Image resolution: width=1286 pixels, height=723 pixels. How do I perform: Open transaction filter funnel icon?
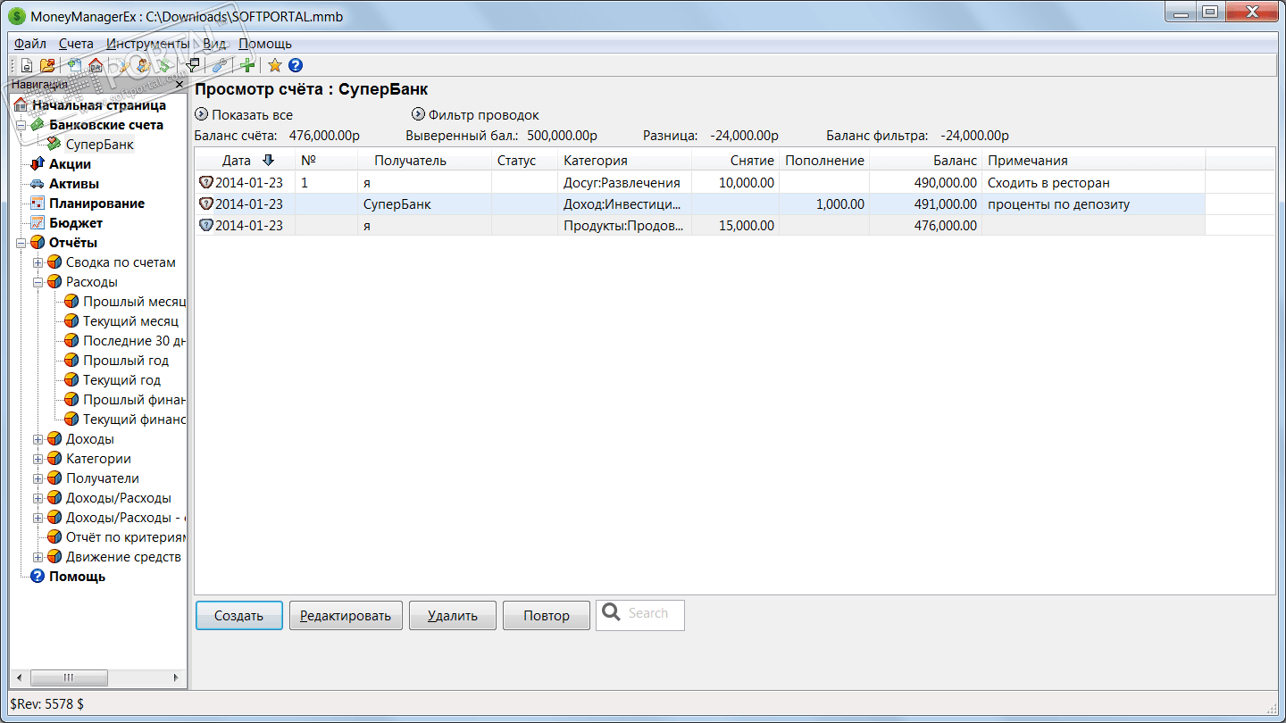(192, 65)
